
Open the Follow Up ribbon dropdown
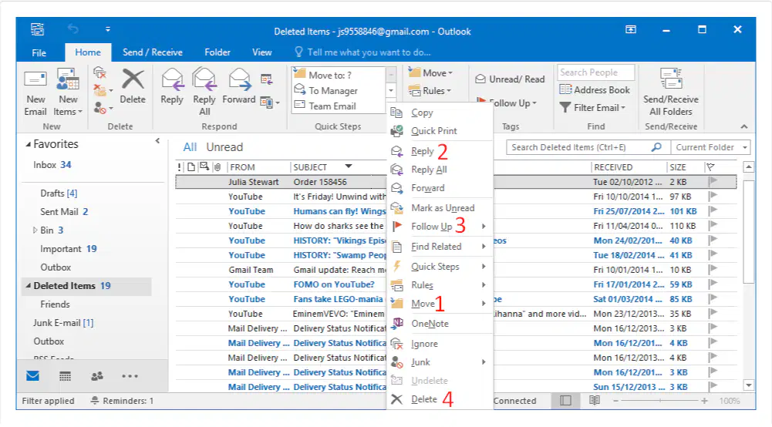[x=507, y=103]
